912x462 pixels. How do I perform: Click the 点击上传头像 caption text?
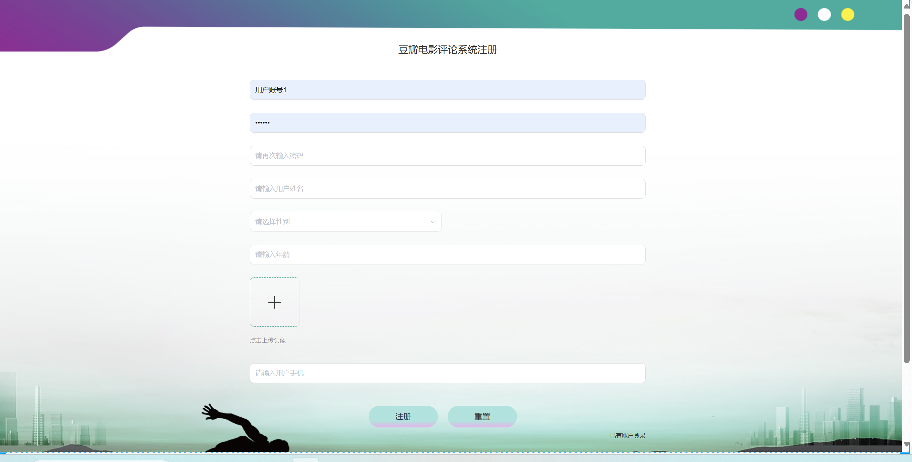(268, 340)
